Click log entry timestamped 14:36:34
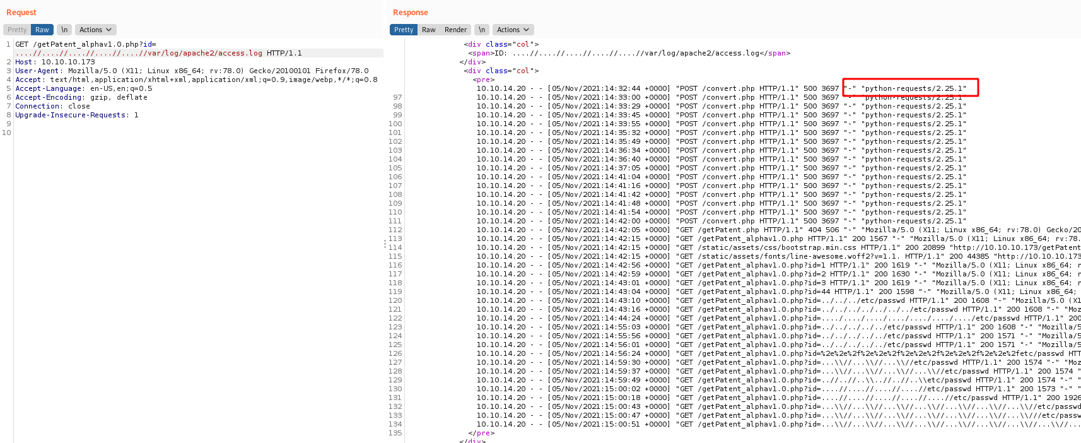Screen dimensions: 1081x443 pyautogui.click(x=721, y=150)
